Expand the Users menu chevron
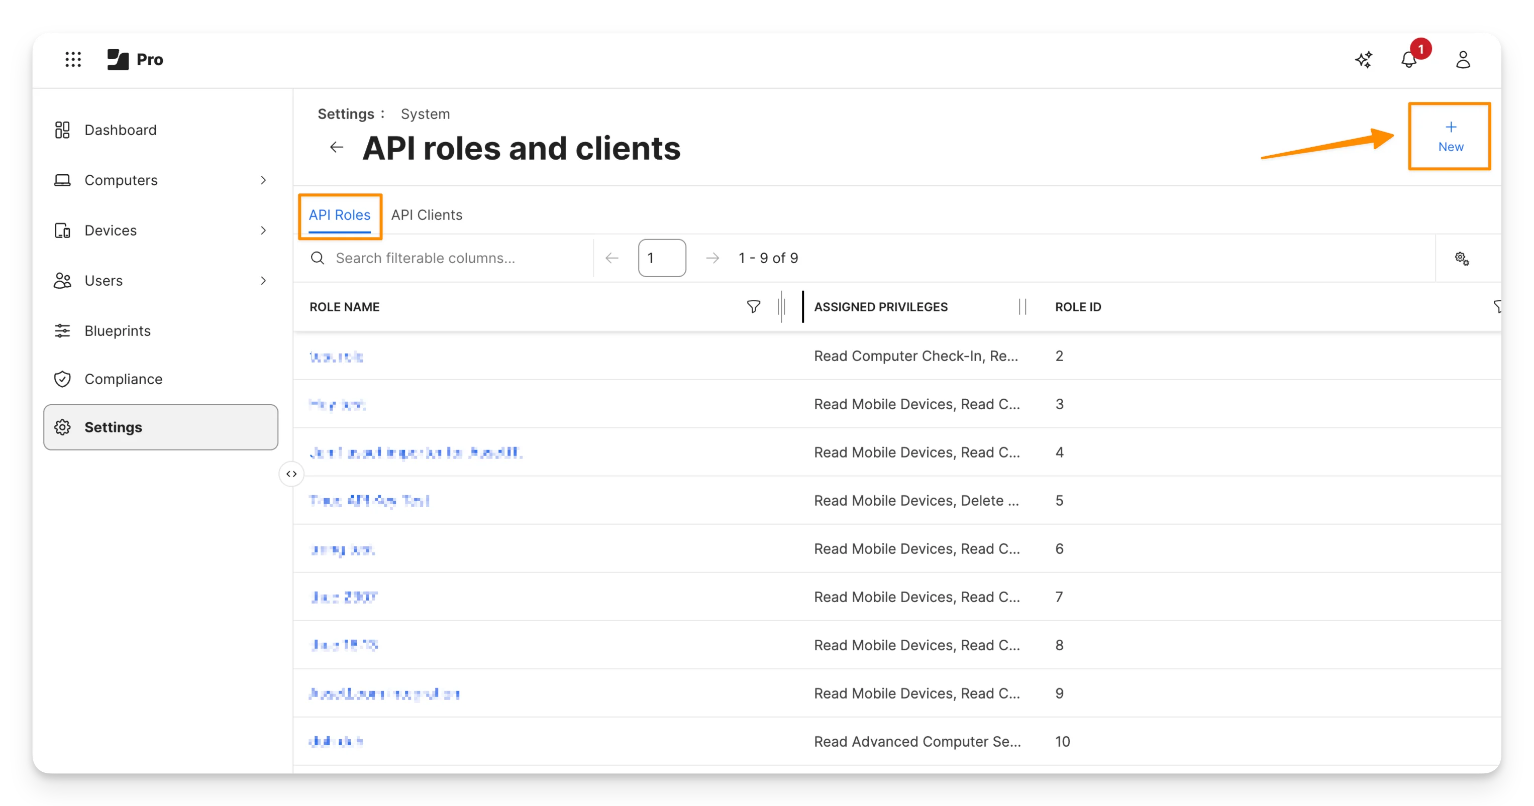This screenshot has width=1534, height=806. tap(263, 280)
